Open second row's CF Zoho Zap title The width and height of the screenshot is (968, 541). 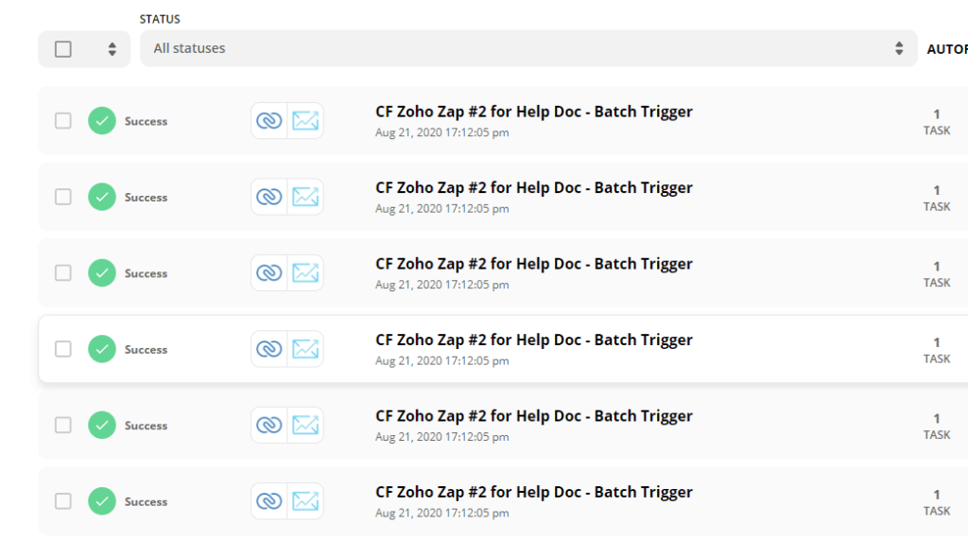(x=534, y=188)
